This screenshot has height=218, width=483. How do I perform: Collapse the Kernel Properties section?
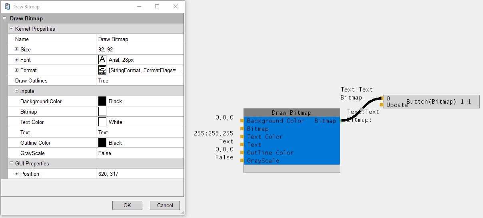(x=12, y=29)
